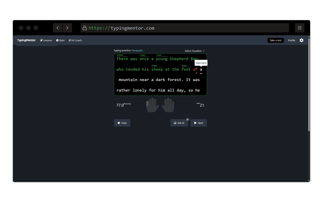Click the robot icon on Ask AI
The image size is (323, 202).
tap(175, 123)
